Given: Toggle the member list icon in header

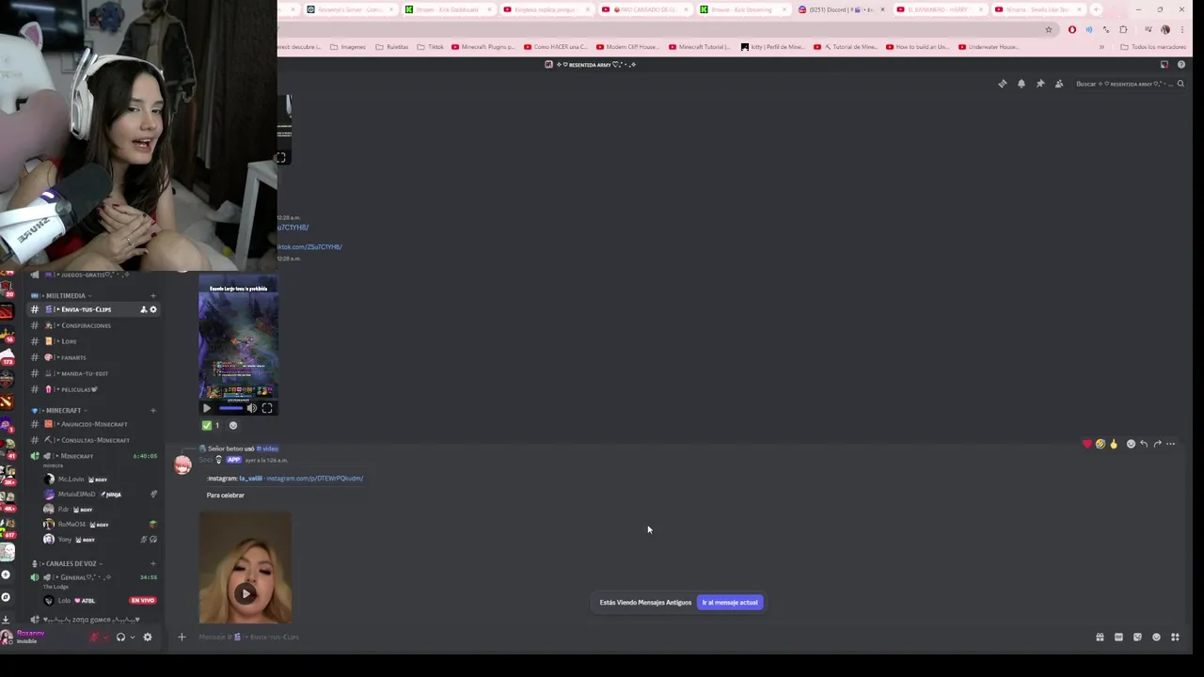Looking at the screenshot, I should 1059,84.
